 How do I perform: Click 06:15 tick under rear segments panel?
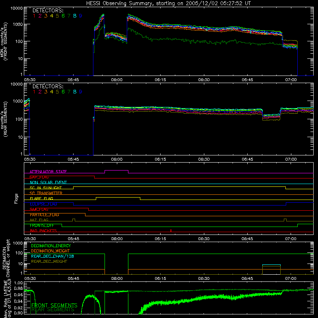coord(160,159)
